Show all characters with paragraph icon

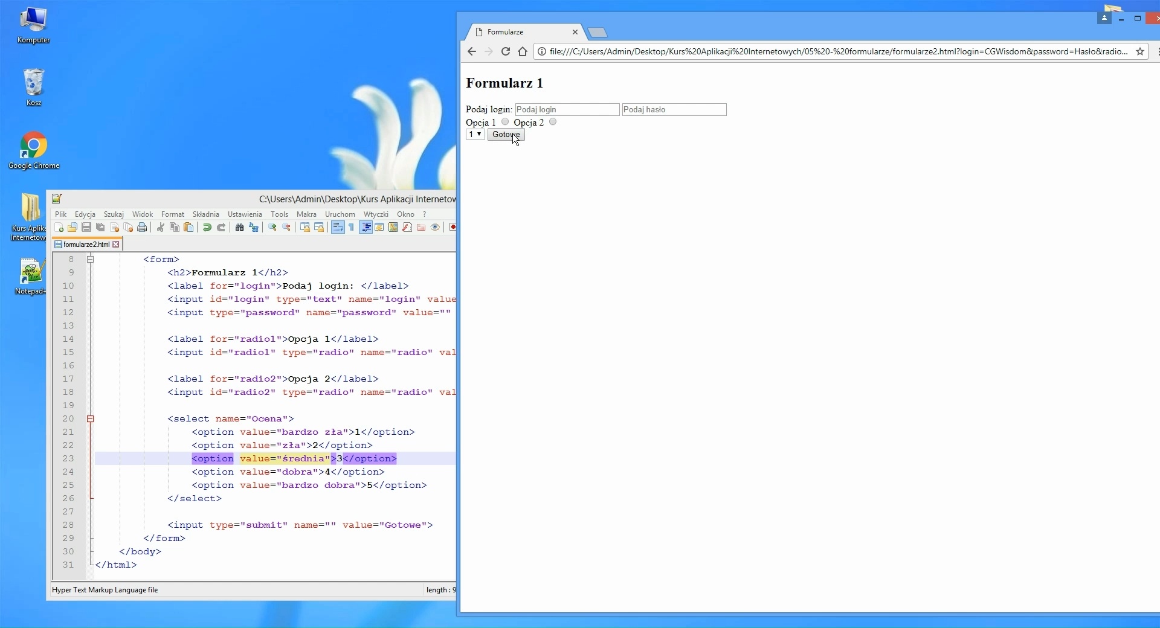pos(350,228)
